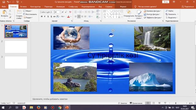Image resolution: width=196 pixels, height=110 pixels.
Task: Click the bulleted list icon
Action: click(x=76, y=12)
